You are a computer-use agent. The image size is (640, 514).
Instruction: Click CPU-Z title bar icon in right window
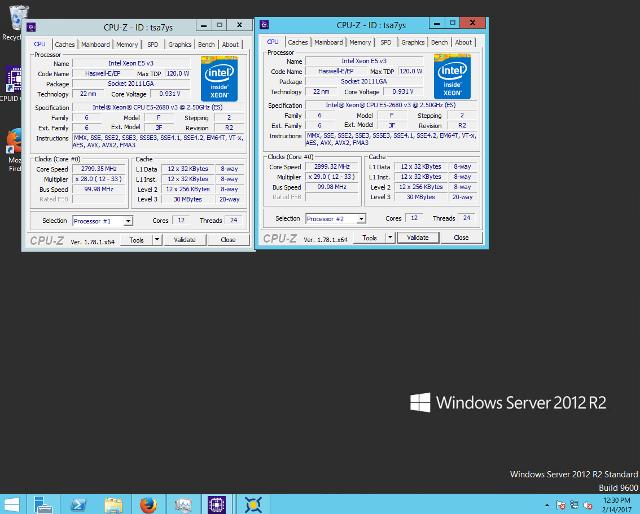pos(264,25)
